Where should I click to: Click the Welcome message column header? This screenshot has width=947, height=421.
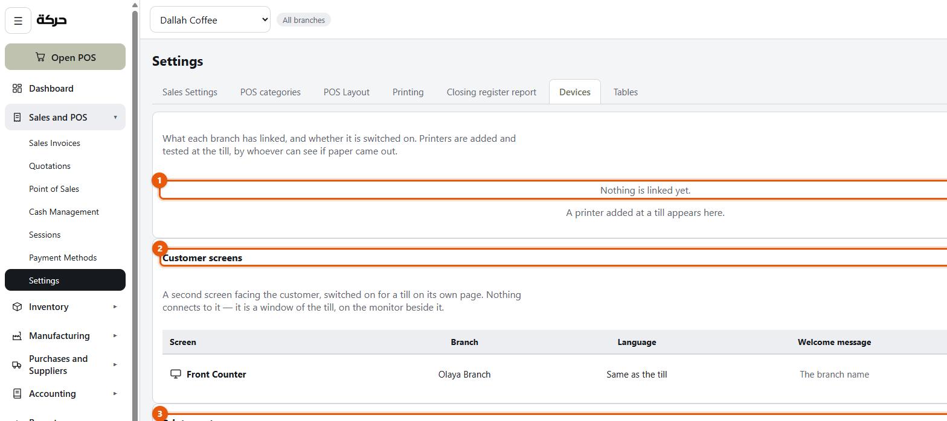click(834, 342)
